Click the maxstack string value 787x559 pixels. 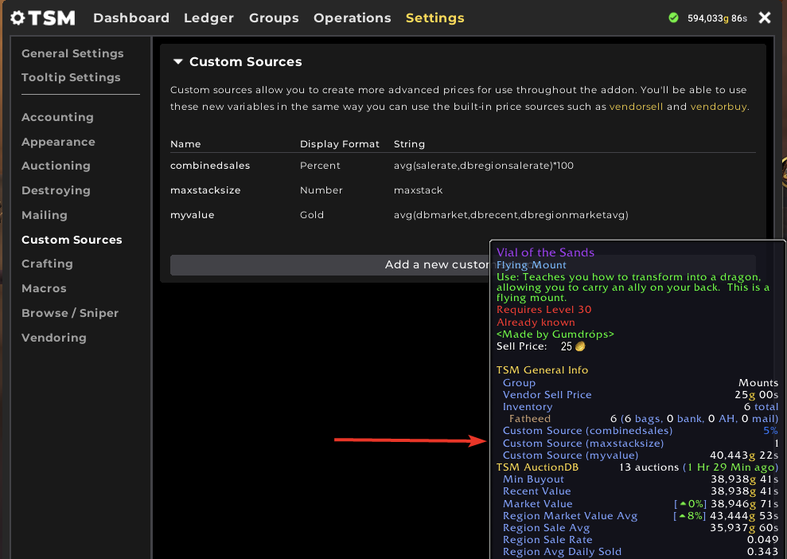tap(418, 190)
